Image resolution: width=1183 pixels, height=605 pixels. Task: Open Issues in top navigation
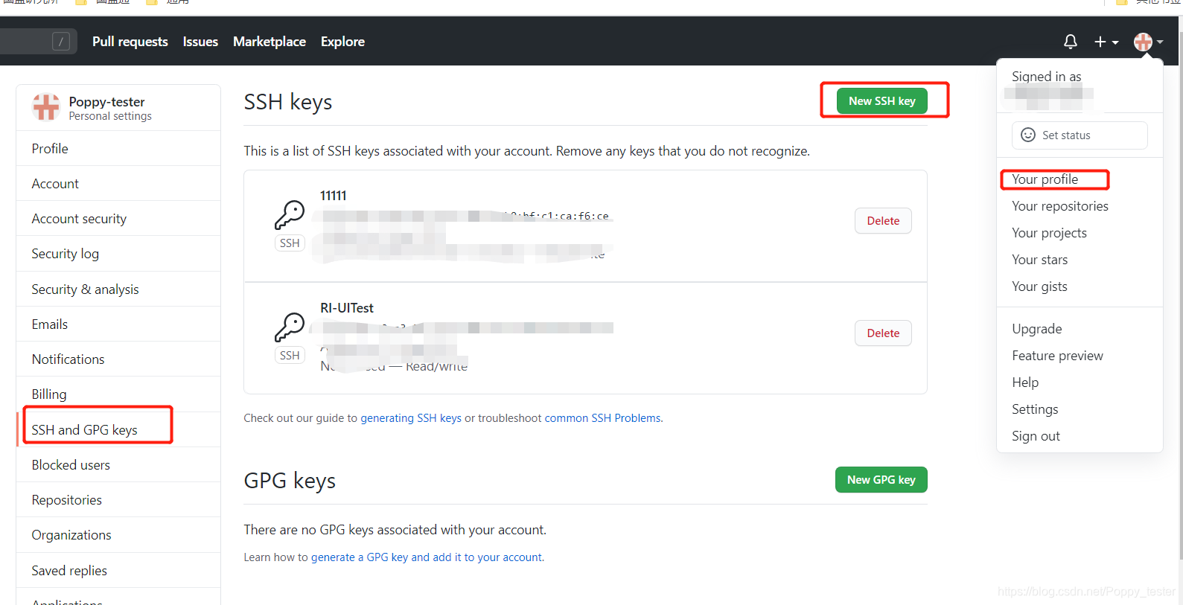pos(200,42)
